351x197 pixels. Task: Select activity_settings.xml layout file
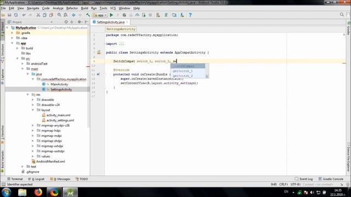(60, 120)
